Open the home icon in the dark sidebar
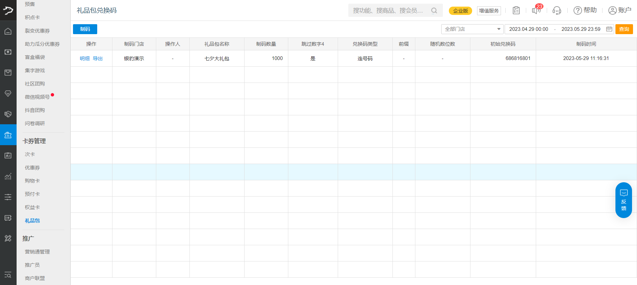This screenshot has width=637, height=285. (x=8, y=31)
